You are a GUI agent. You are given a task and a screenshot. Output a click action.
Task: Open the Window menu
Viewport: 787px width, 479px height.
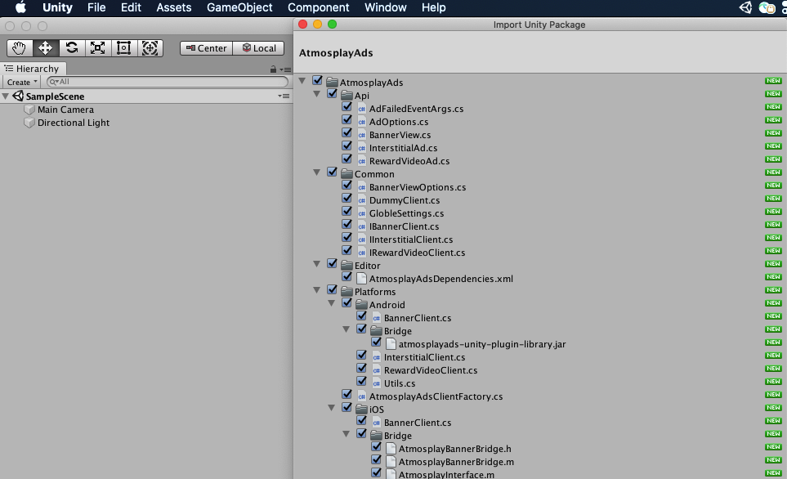pyautogui.click(x=386, y=7)
